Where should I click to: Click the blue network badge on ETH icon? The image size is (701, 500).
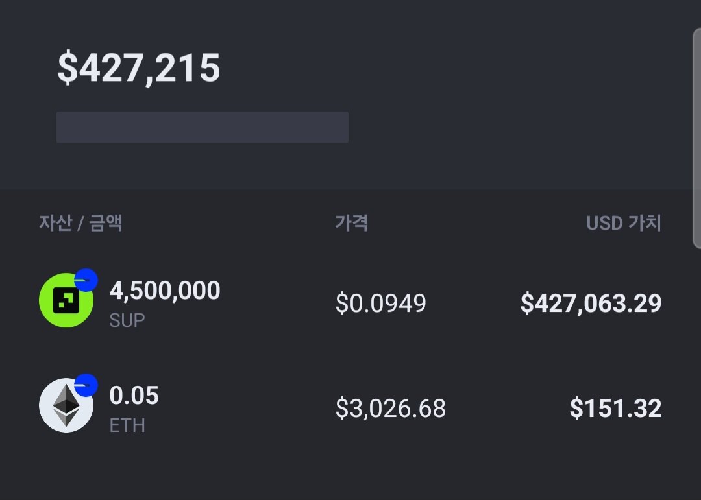pyautogui.click(x=86, y=385)
